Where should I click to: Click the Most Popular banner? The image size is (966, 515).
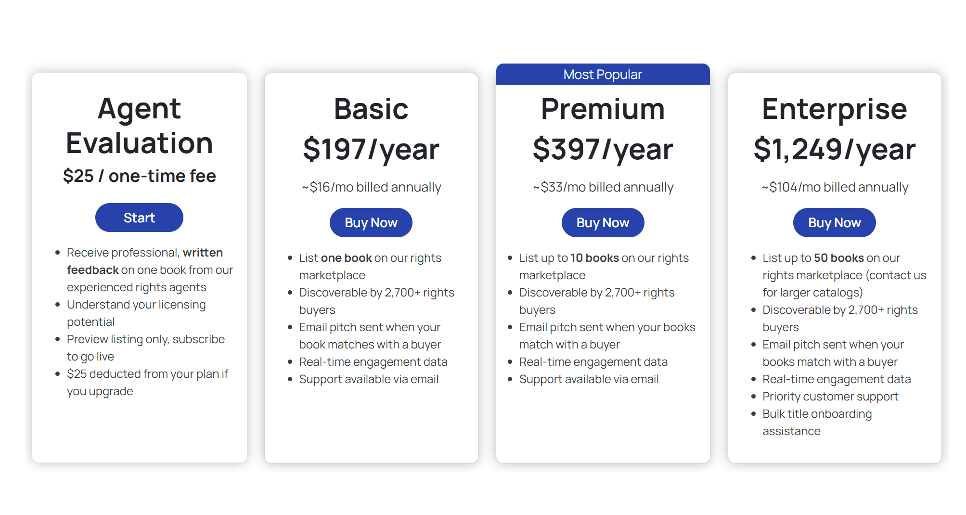click(x=603, y=75)
